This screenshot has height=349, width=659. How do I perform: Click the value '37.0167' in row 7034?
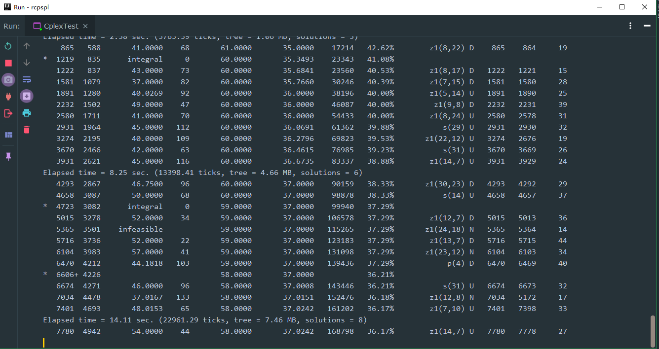tap(147, 297)
